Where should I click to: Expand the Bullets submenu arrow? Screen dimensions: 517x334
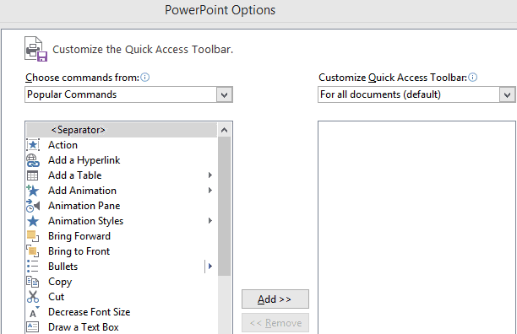(210, 267)
